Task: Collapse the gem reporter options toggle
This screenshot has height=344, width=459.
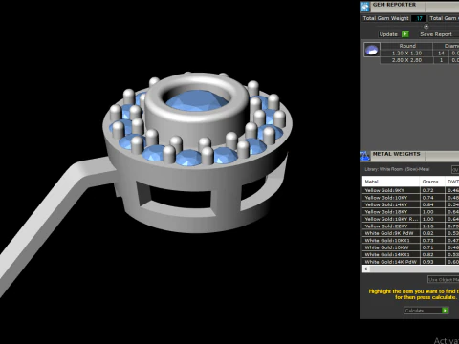Action: [x=426, y=27]
